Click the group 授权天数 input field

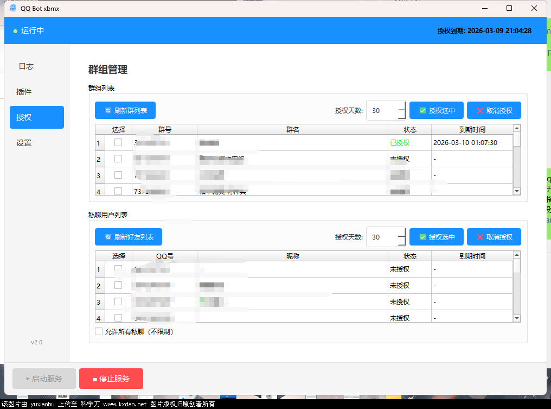382,110
